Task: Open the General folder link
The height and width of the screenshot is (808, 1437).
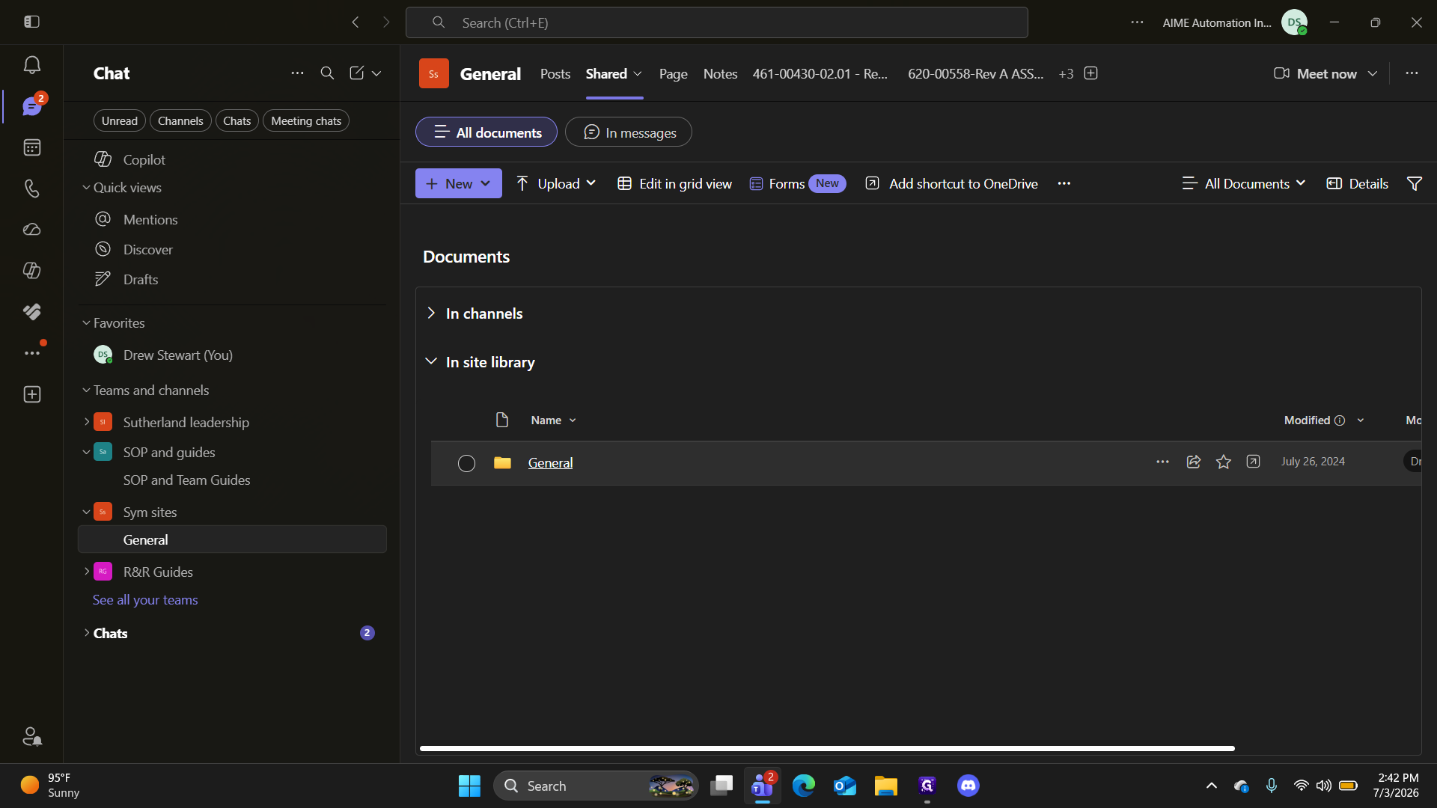Action: (x=550, y=463)
